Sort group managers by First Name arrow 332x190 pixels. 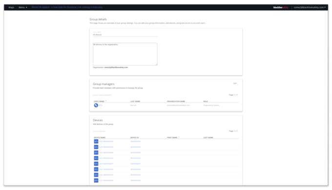pyautogui.click(x=106, y=101)
